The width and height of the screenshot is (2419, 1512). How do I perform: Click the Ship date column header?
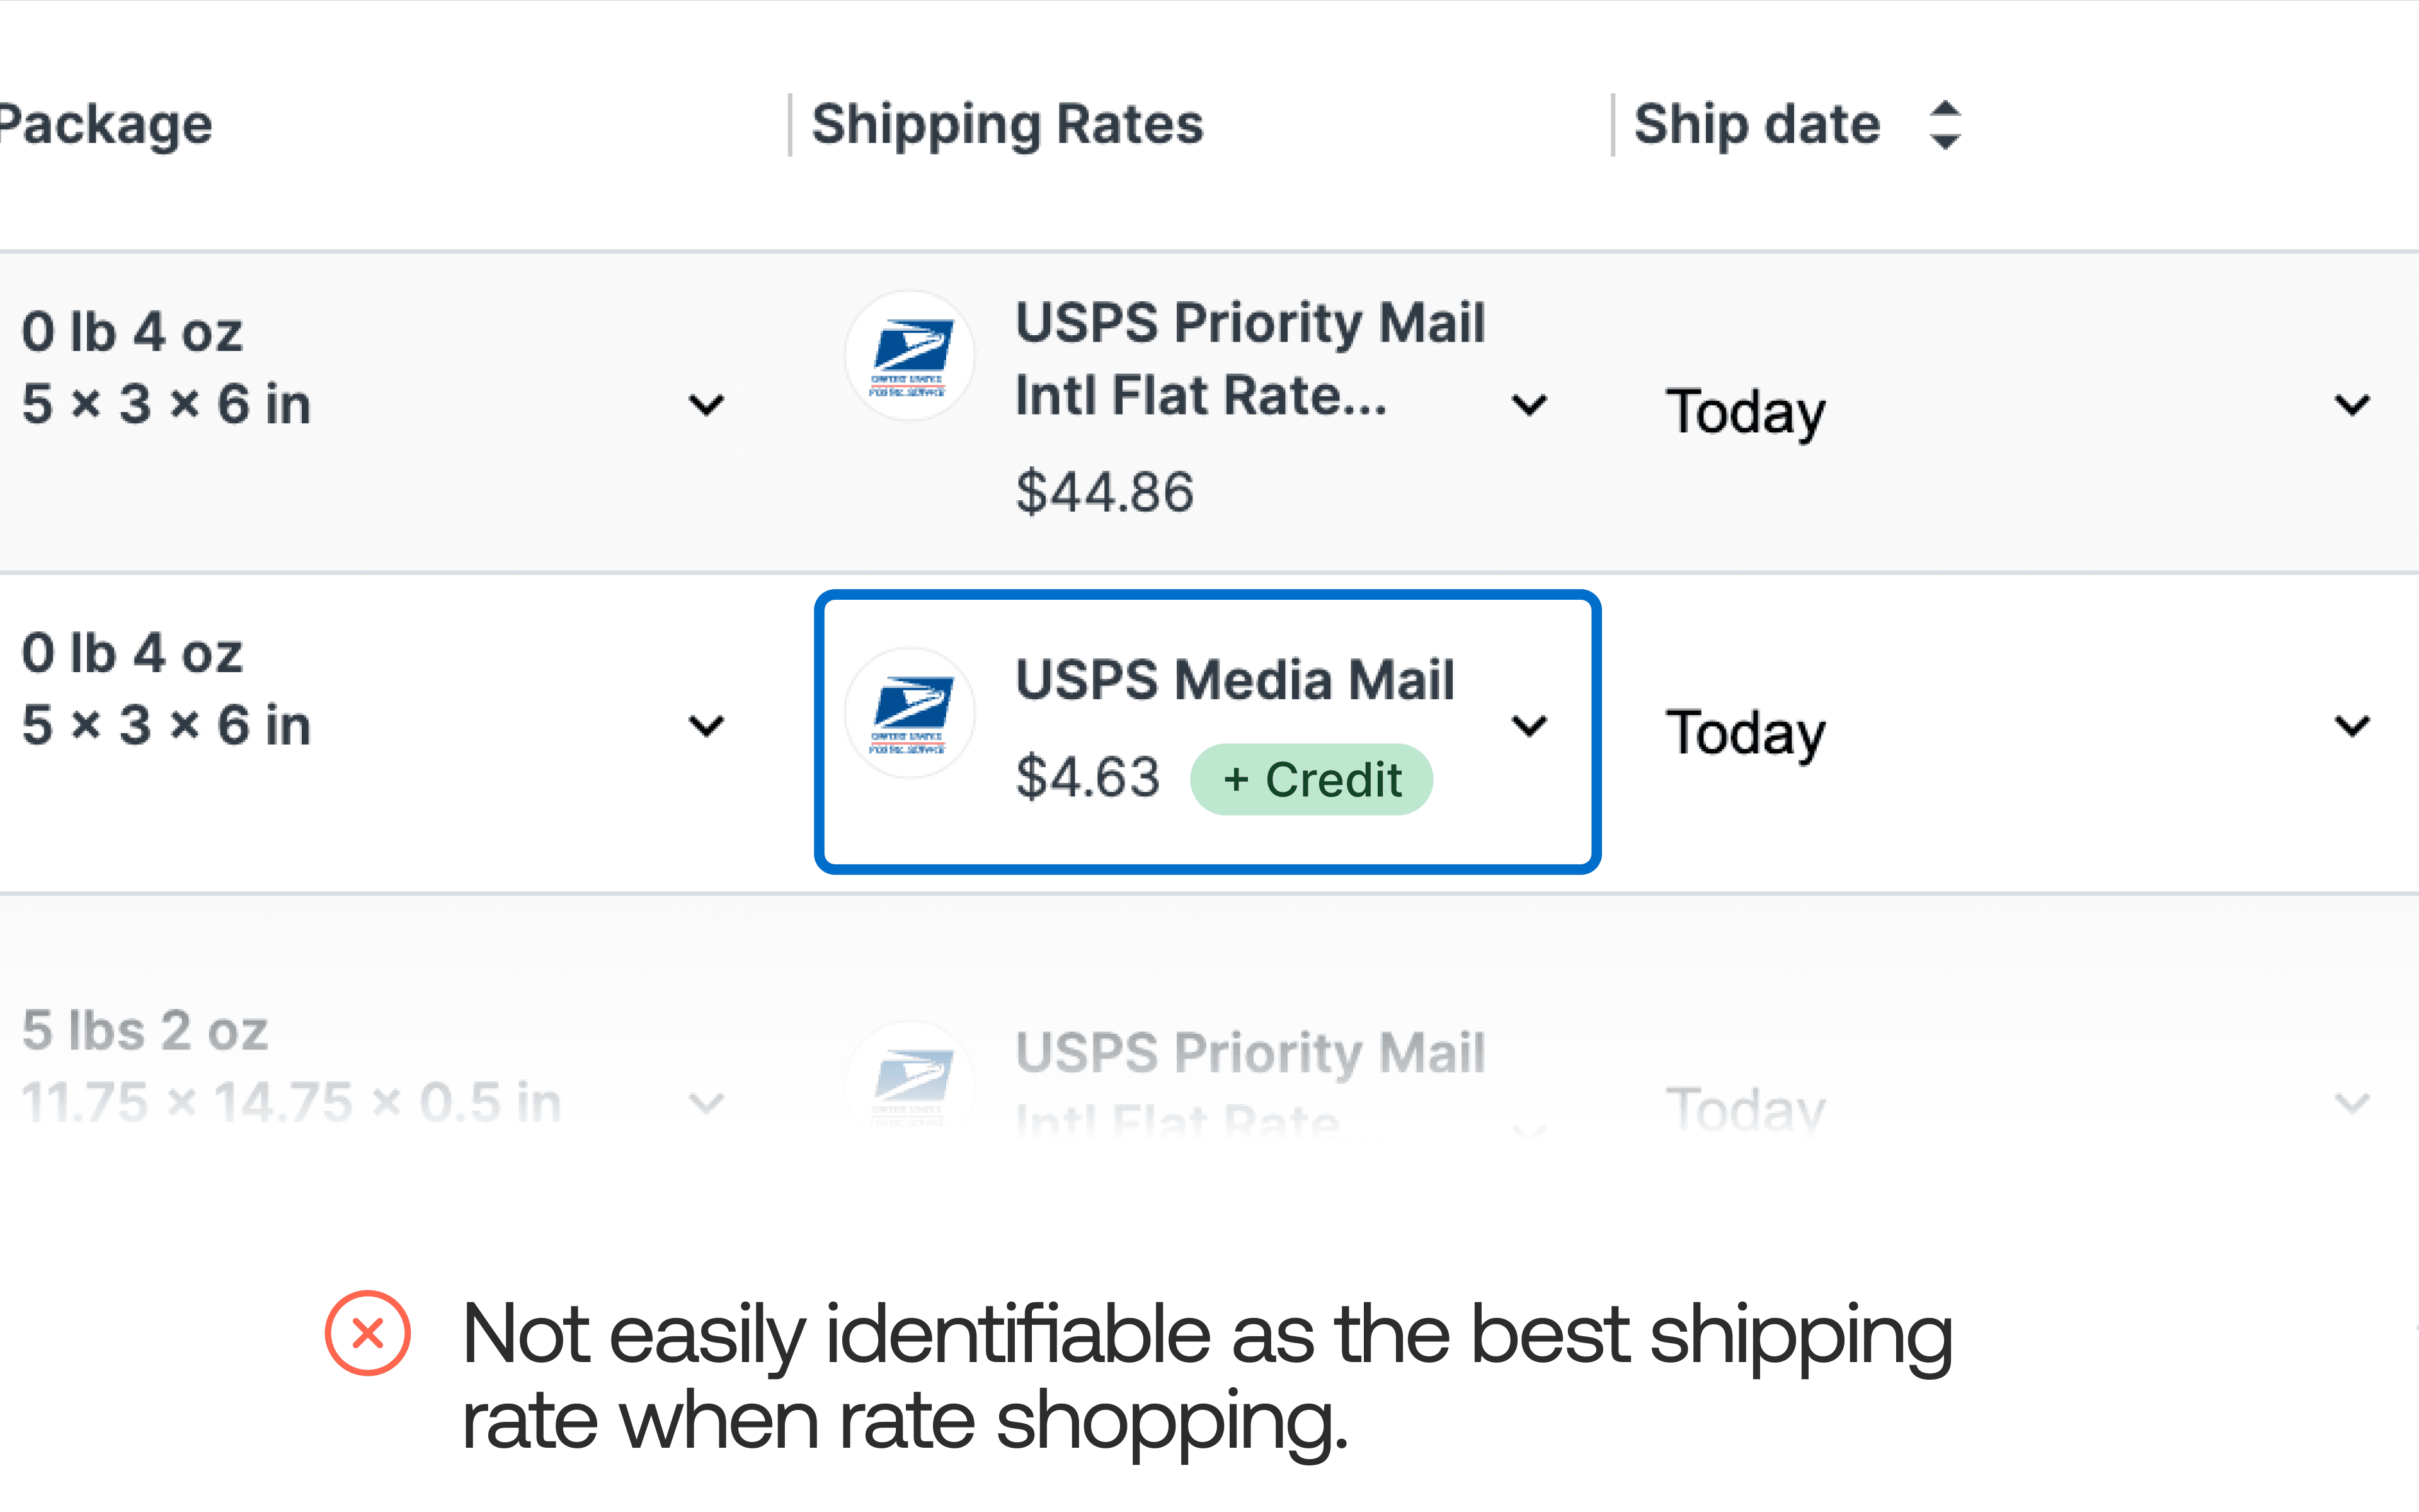pyautogui.click(x=1756, y=125)
